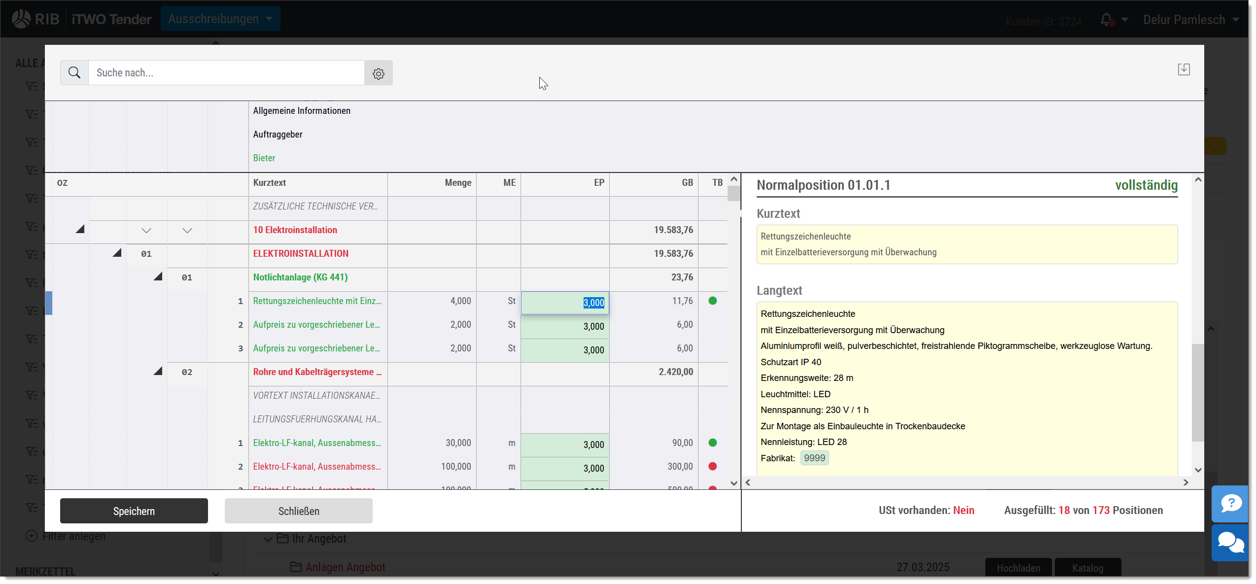The width and height of the screenshot is (1256, 584).
Task: Click detail panel scroll-right arrow
Action: coord(1186,482)
